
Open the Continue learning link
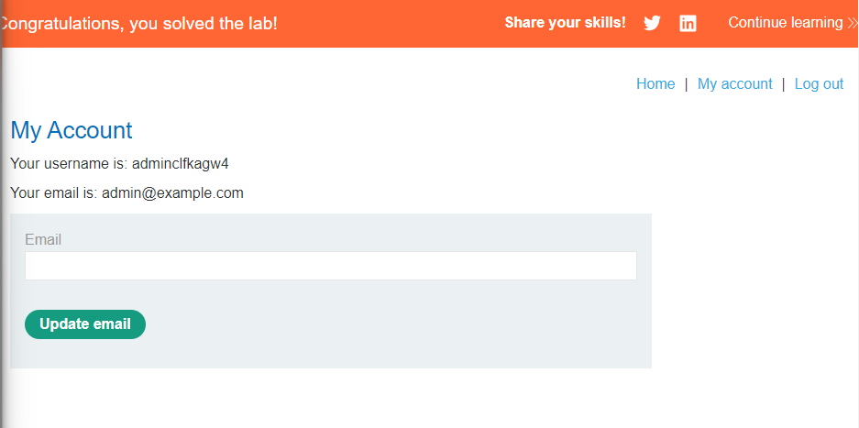pos(785,23)
